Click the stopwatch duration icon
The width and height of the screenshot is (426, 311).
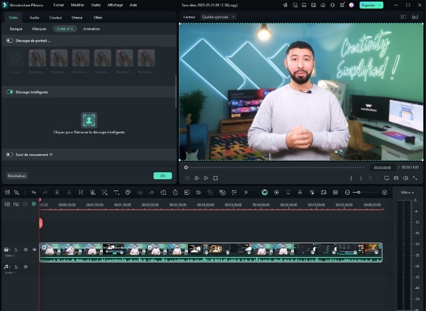point(175,193)
